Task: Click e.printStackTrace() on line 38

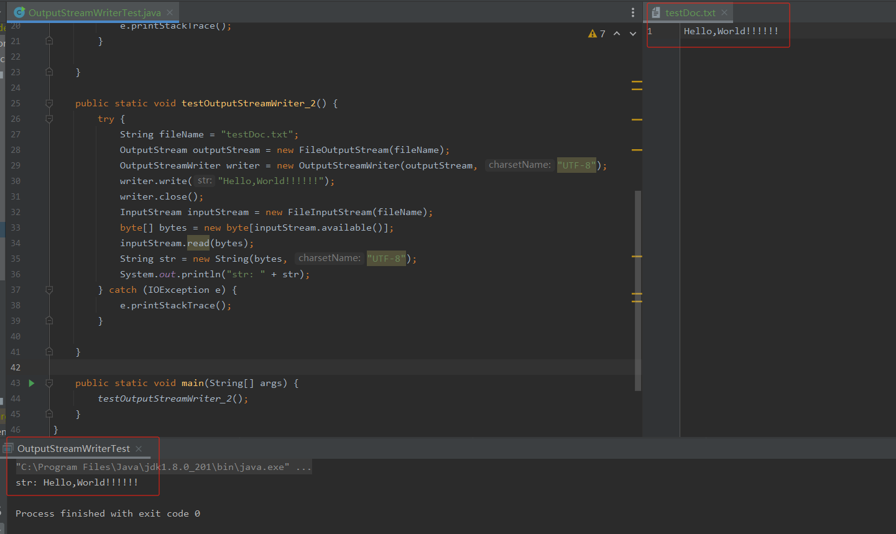Action: point(176,305)
